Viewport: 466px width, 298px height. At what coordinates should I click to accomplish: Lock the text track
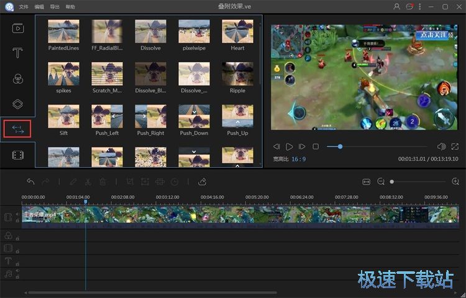(x=17, y=264)
